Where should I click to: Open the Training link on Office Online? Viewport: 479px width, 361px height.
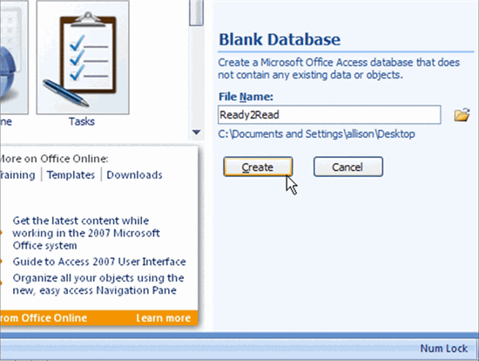click(x=17, y=175)
